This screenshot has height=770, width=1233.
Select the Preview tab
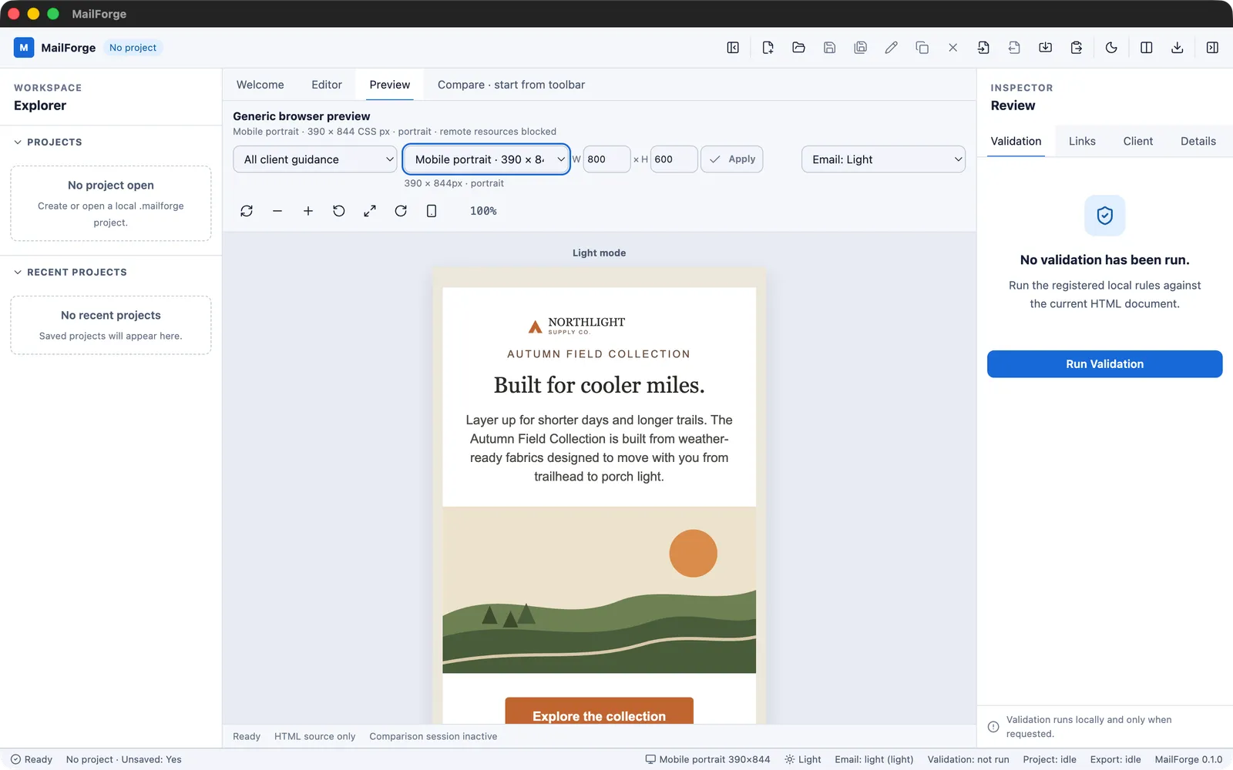pos(390,85)
